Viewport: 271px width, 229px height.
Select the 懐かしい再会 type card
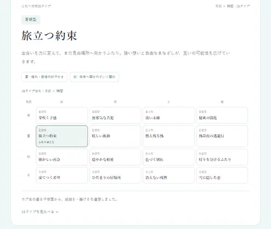point(62,157)
